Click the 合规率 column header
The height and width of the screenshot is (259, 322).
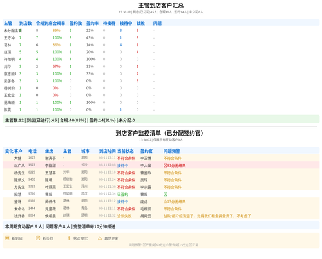pos(59,23)
